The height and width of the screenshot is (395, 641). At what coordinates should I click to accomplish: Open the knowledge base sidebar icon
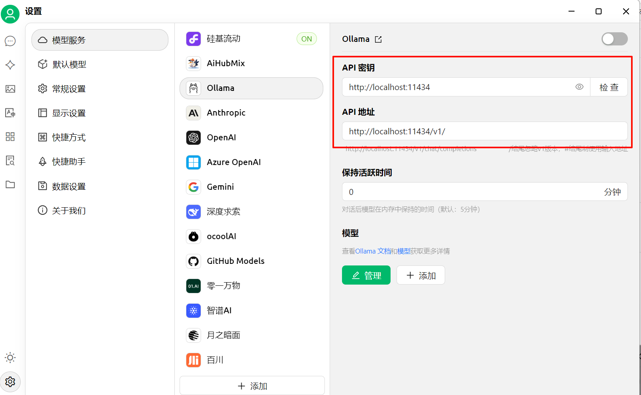point(10,161)
